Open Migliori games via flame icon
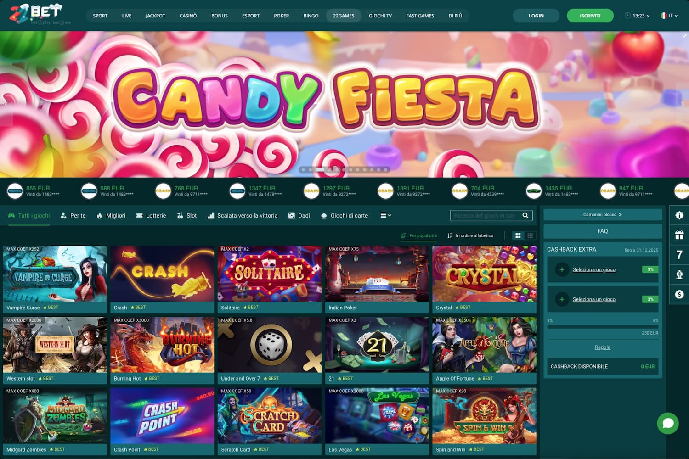 tap(111, 215)
